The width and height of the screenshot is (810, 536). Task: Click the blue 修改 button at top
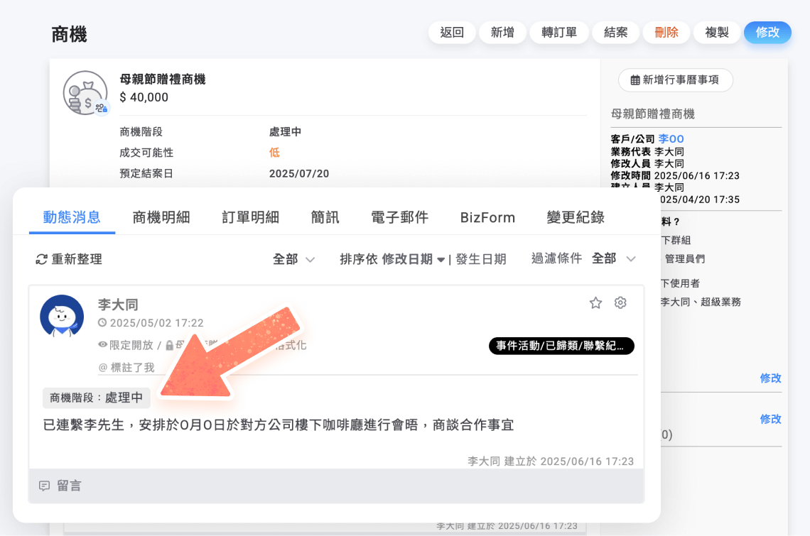(x=767, y=33)
